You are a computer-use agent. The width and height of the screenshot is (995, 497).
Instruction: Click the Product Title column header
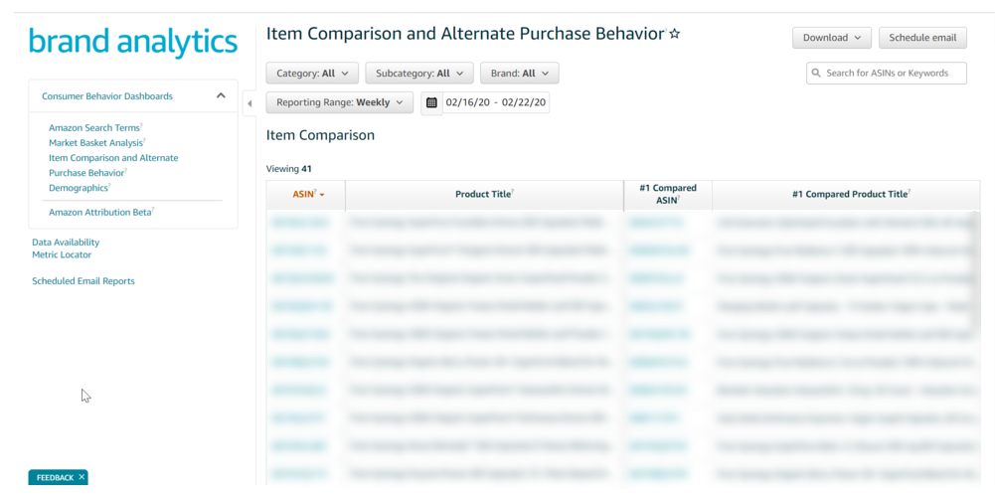pyautogui.click(x=484, y=195)
